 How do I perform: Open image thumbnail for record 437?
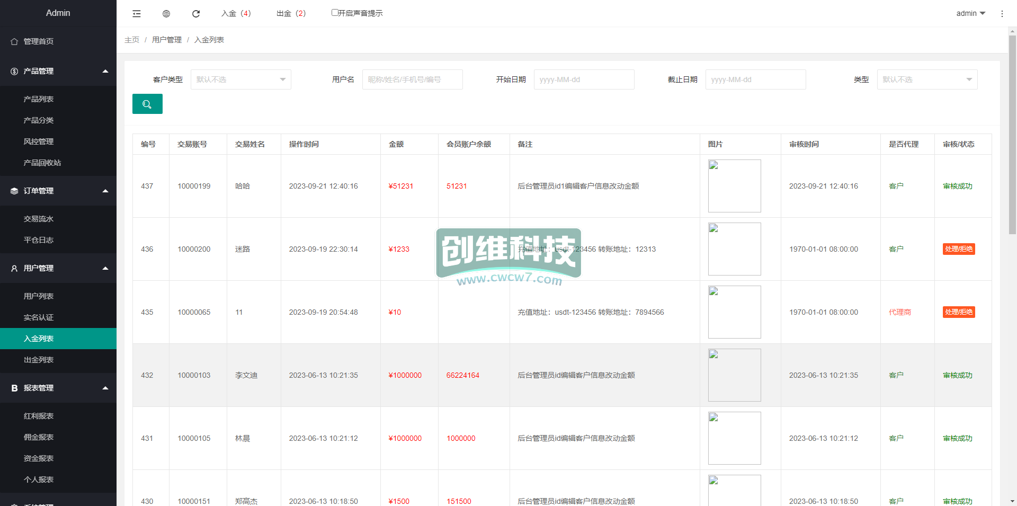pyautogui.click(x=735, y=186)
